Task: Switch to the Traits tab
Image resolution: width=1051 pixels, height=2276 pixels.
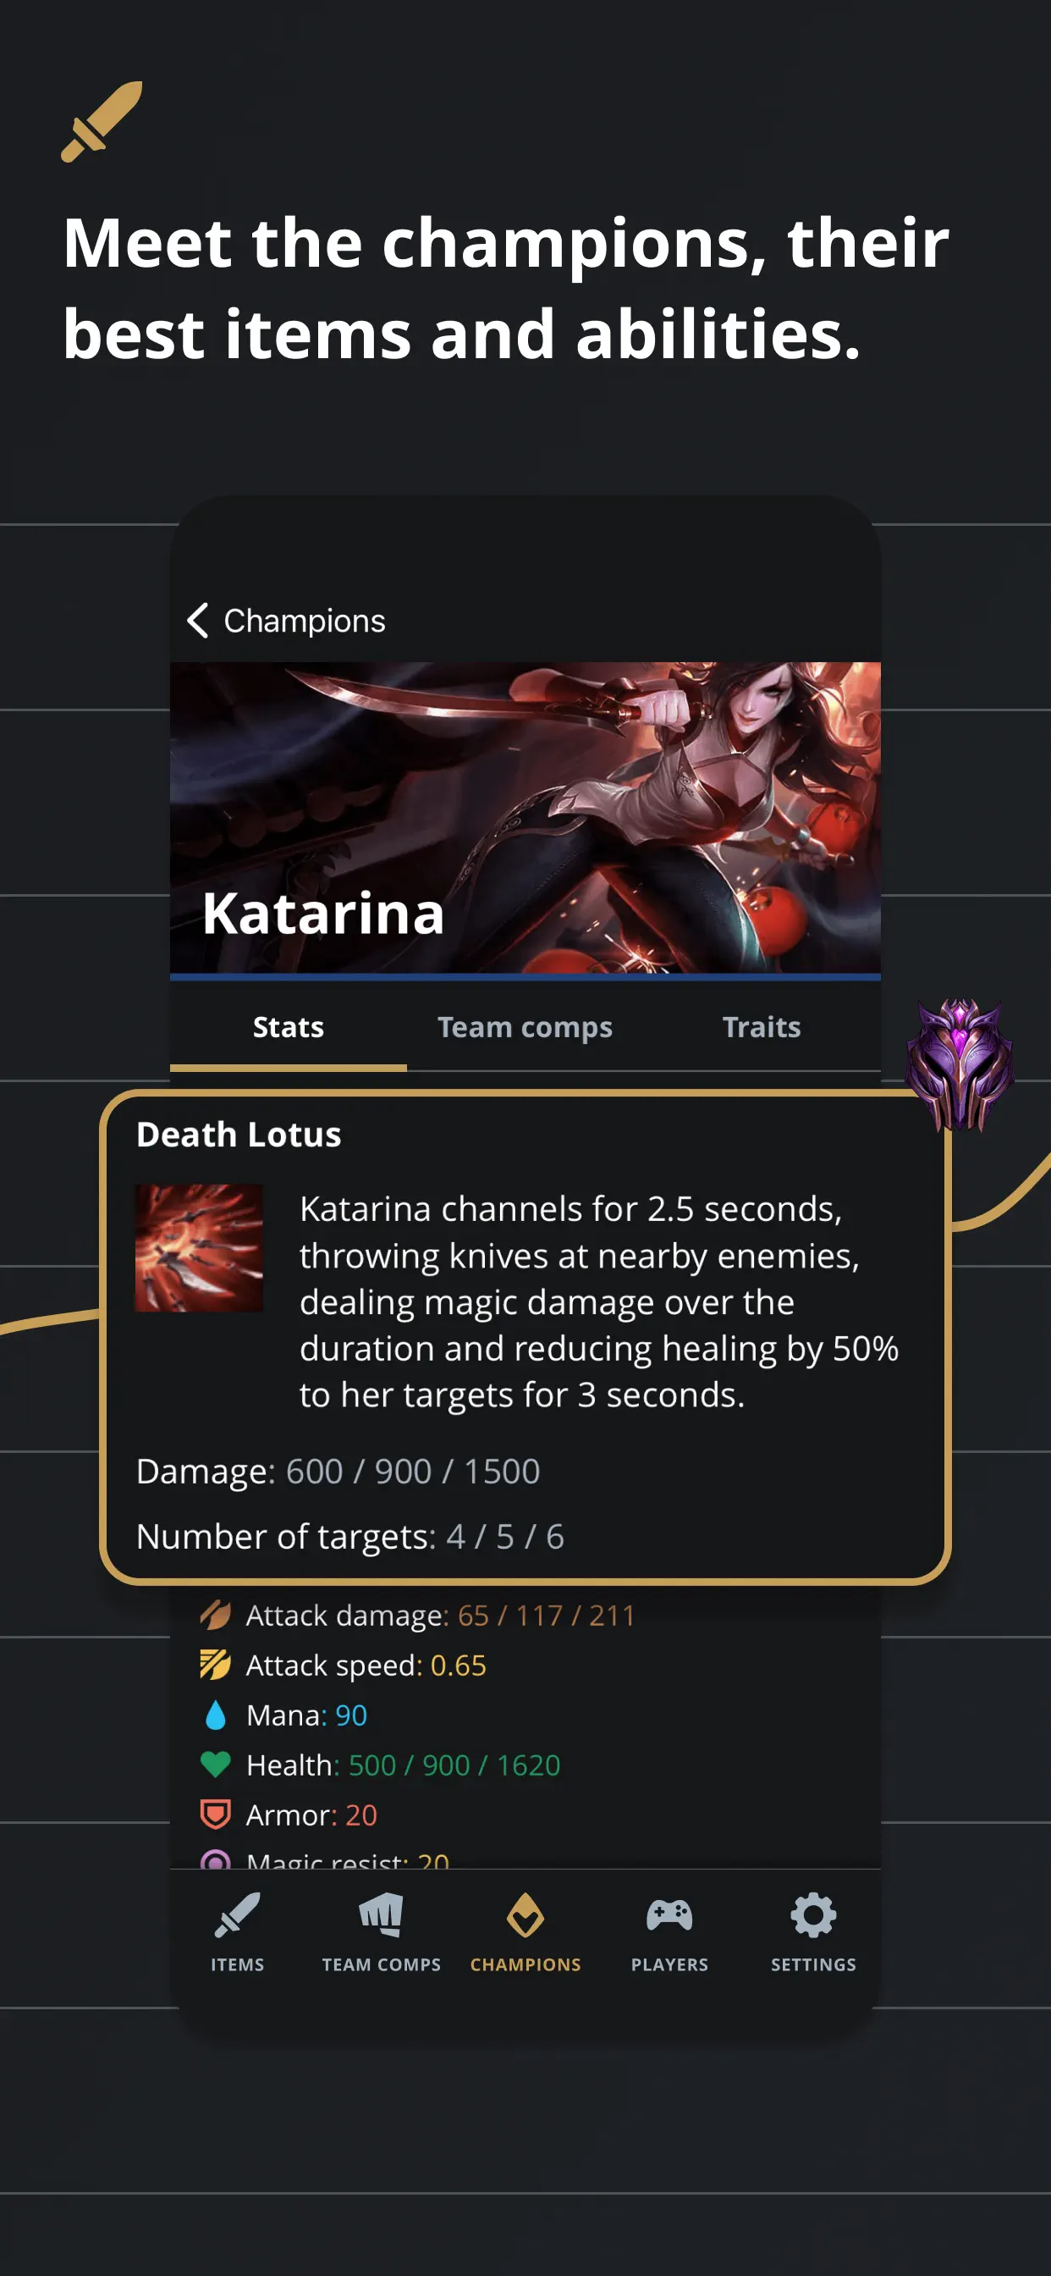Action: click(x=762, y=1027)
